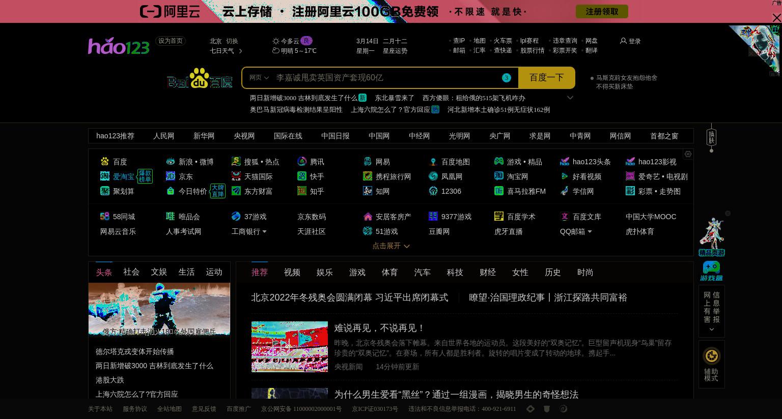The height and width of the screenshot is (419, 782).
Task: Expand 七日天气 forecast arrow
Action: (240, 51)
